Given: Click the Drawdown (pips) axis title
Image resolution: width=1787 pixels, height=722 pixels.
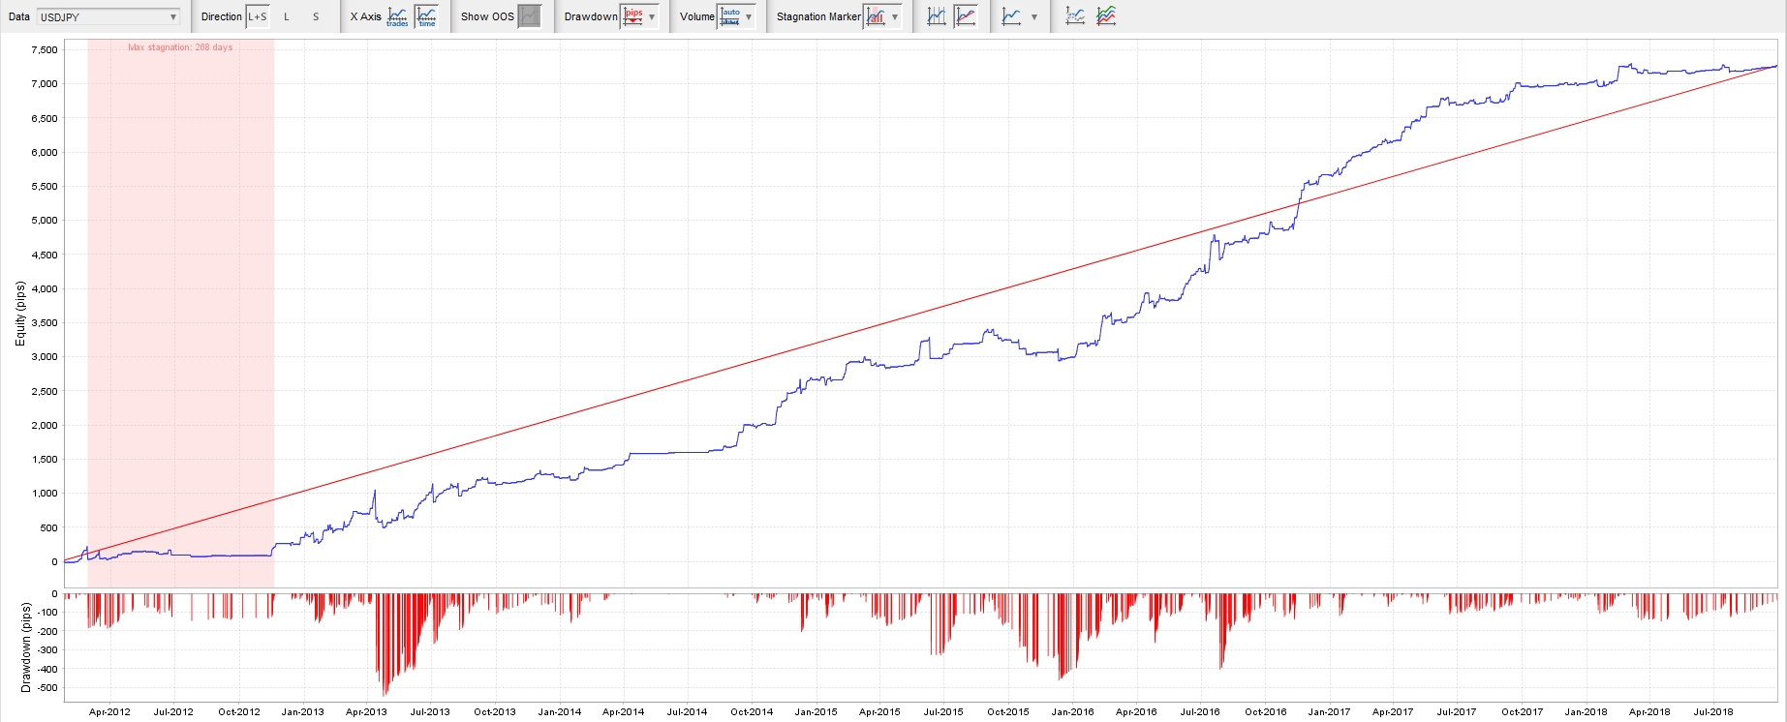Looking at the screenshot, I should (26, 647).
